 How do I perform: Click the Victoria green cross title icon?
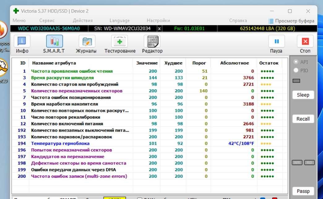[16, 11]
